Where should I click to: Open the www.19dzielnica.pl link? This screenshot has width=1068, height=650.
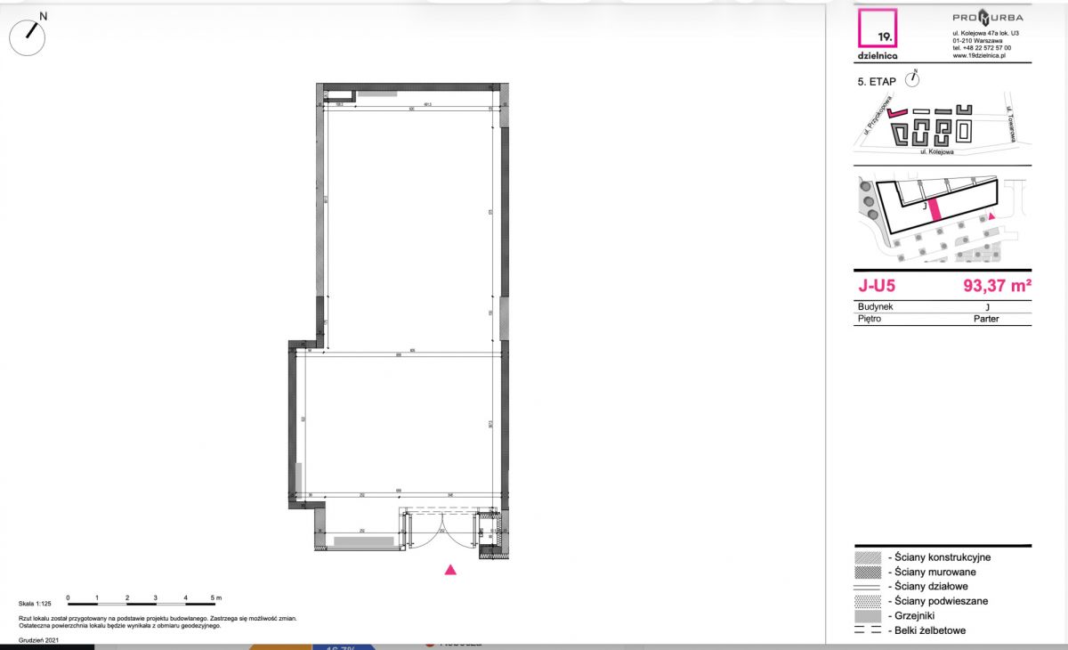pyautogui.click(x=979, y=55)
